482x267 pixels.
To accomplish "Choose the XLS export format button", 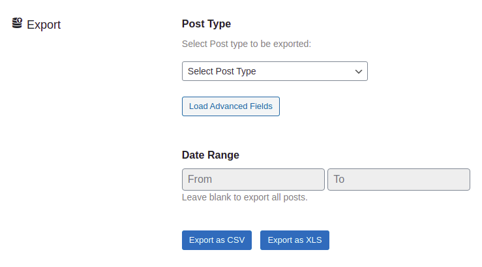I will (295, 240).
